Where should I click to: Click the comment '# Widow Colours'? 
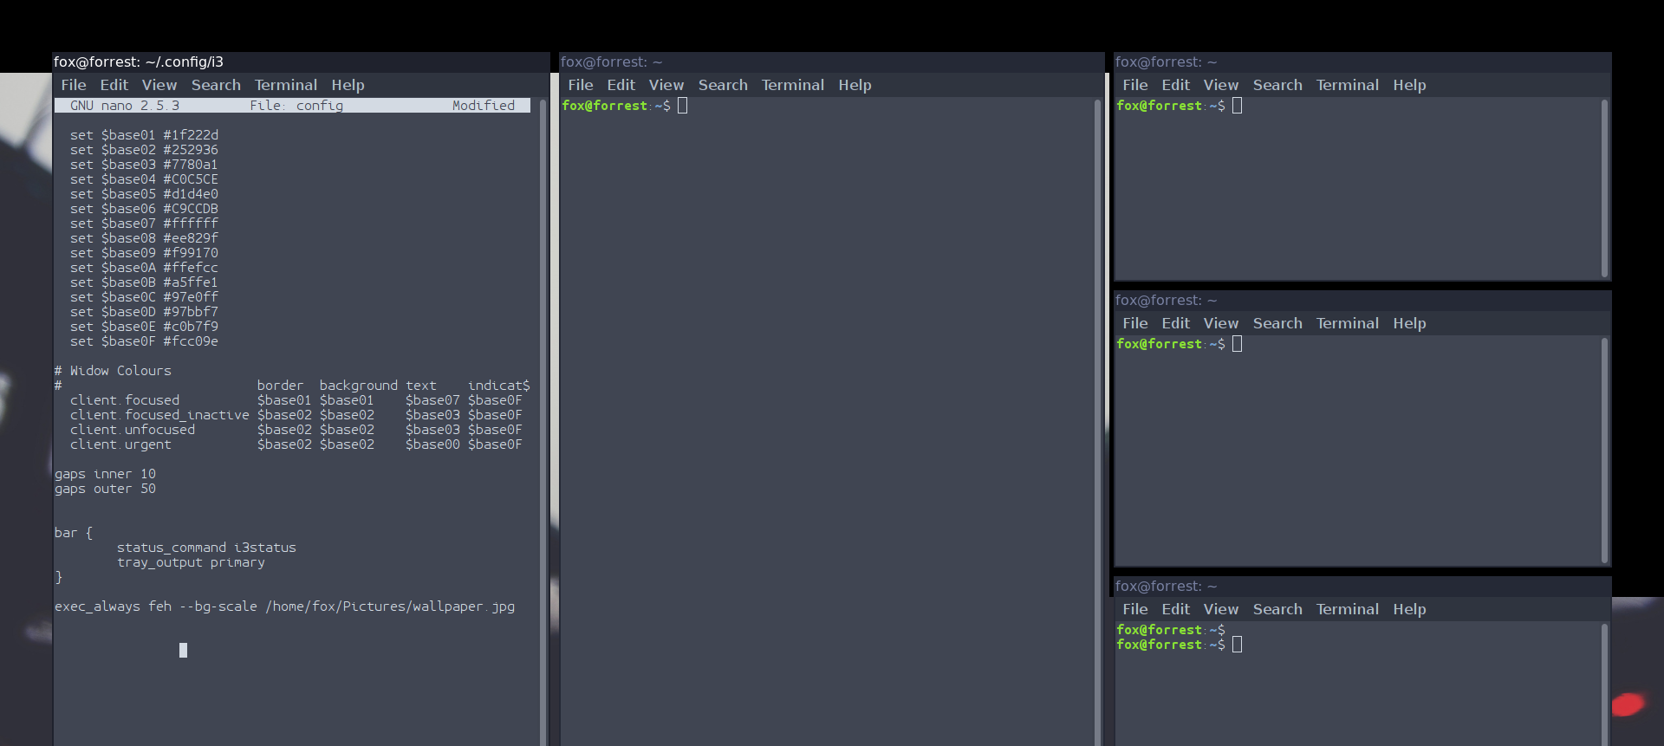click(113, 371)
